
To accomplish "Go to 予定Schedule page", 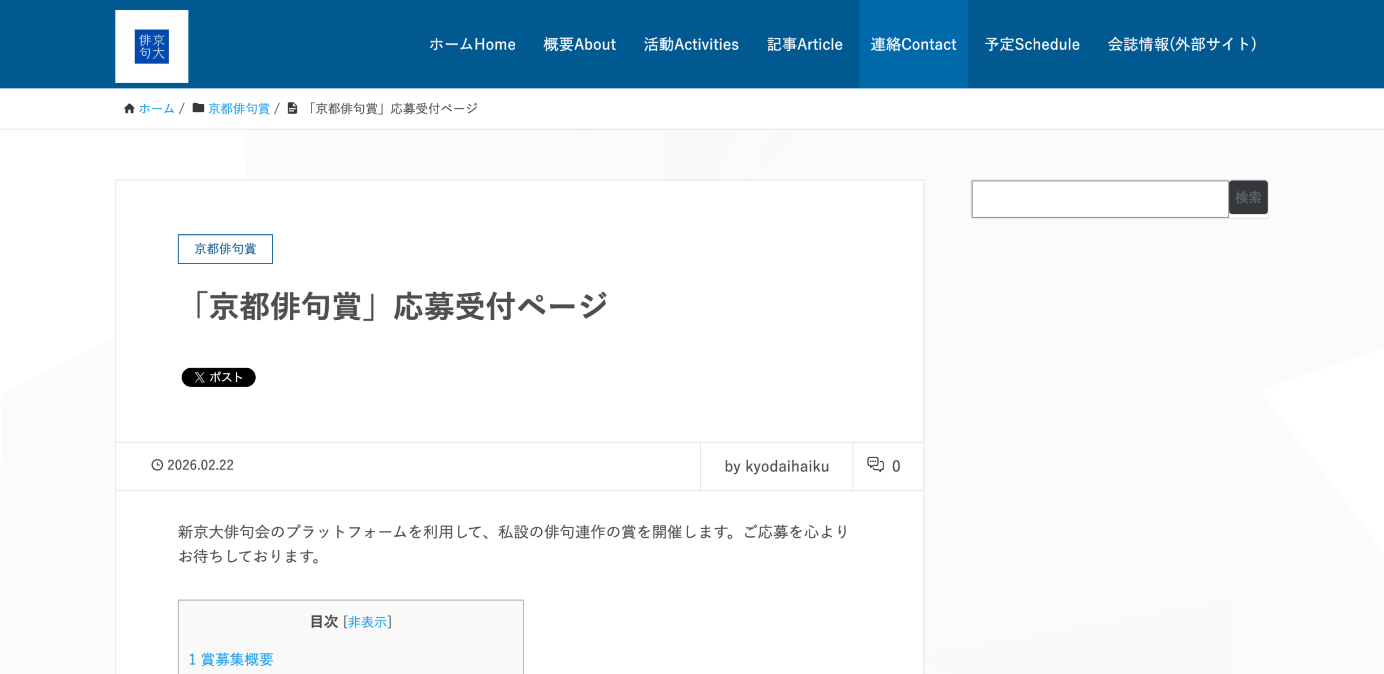I will 1032,44.
